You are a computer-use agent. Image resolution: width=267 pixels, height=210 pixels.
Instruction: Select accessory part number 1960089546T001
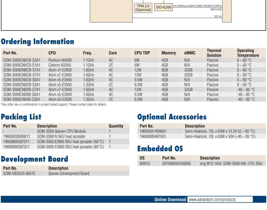click(x=153, y=136)
